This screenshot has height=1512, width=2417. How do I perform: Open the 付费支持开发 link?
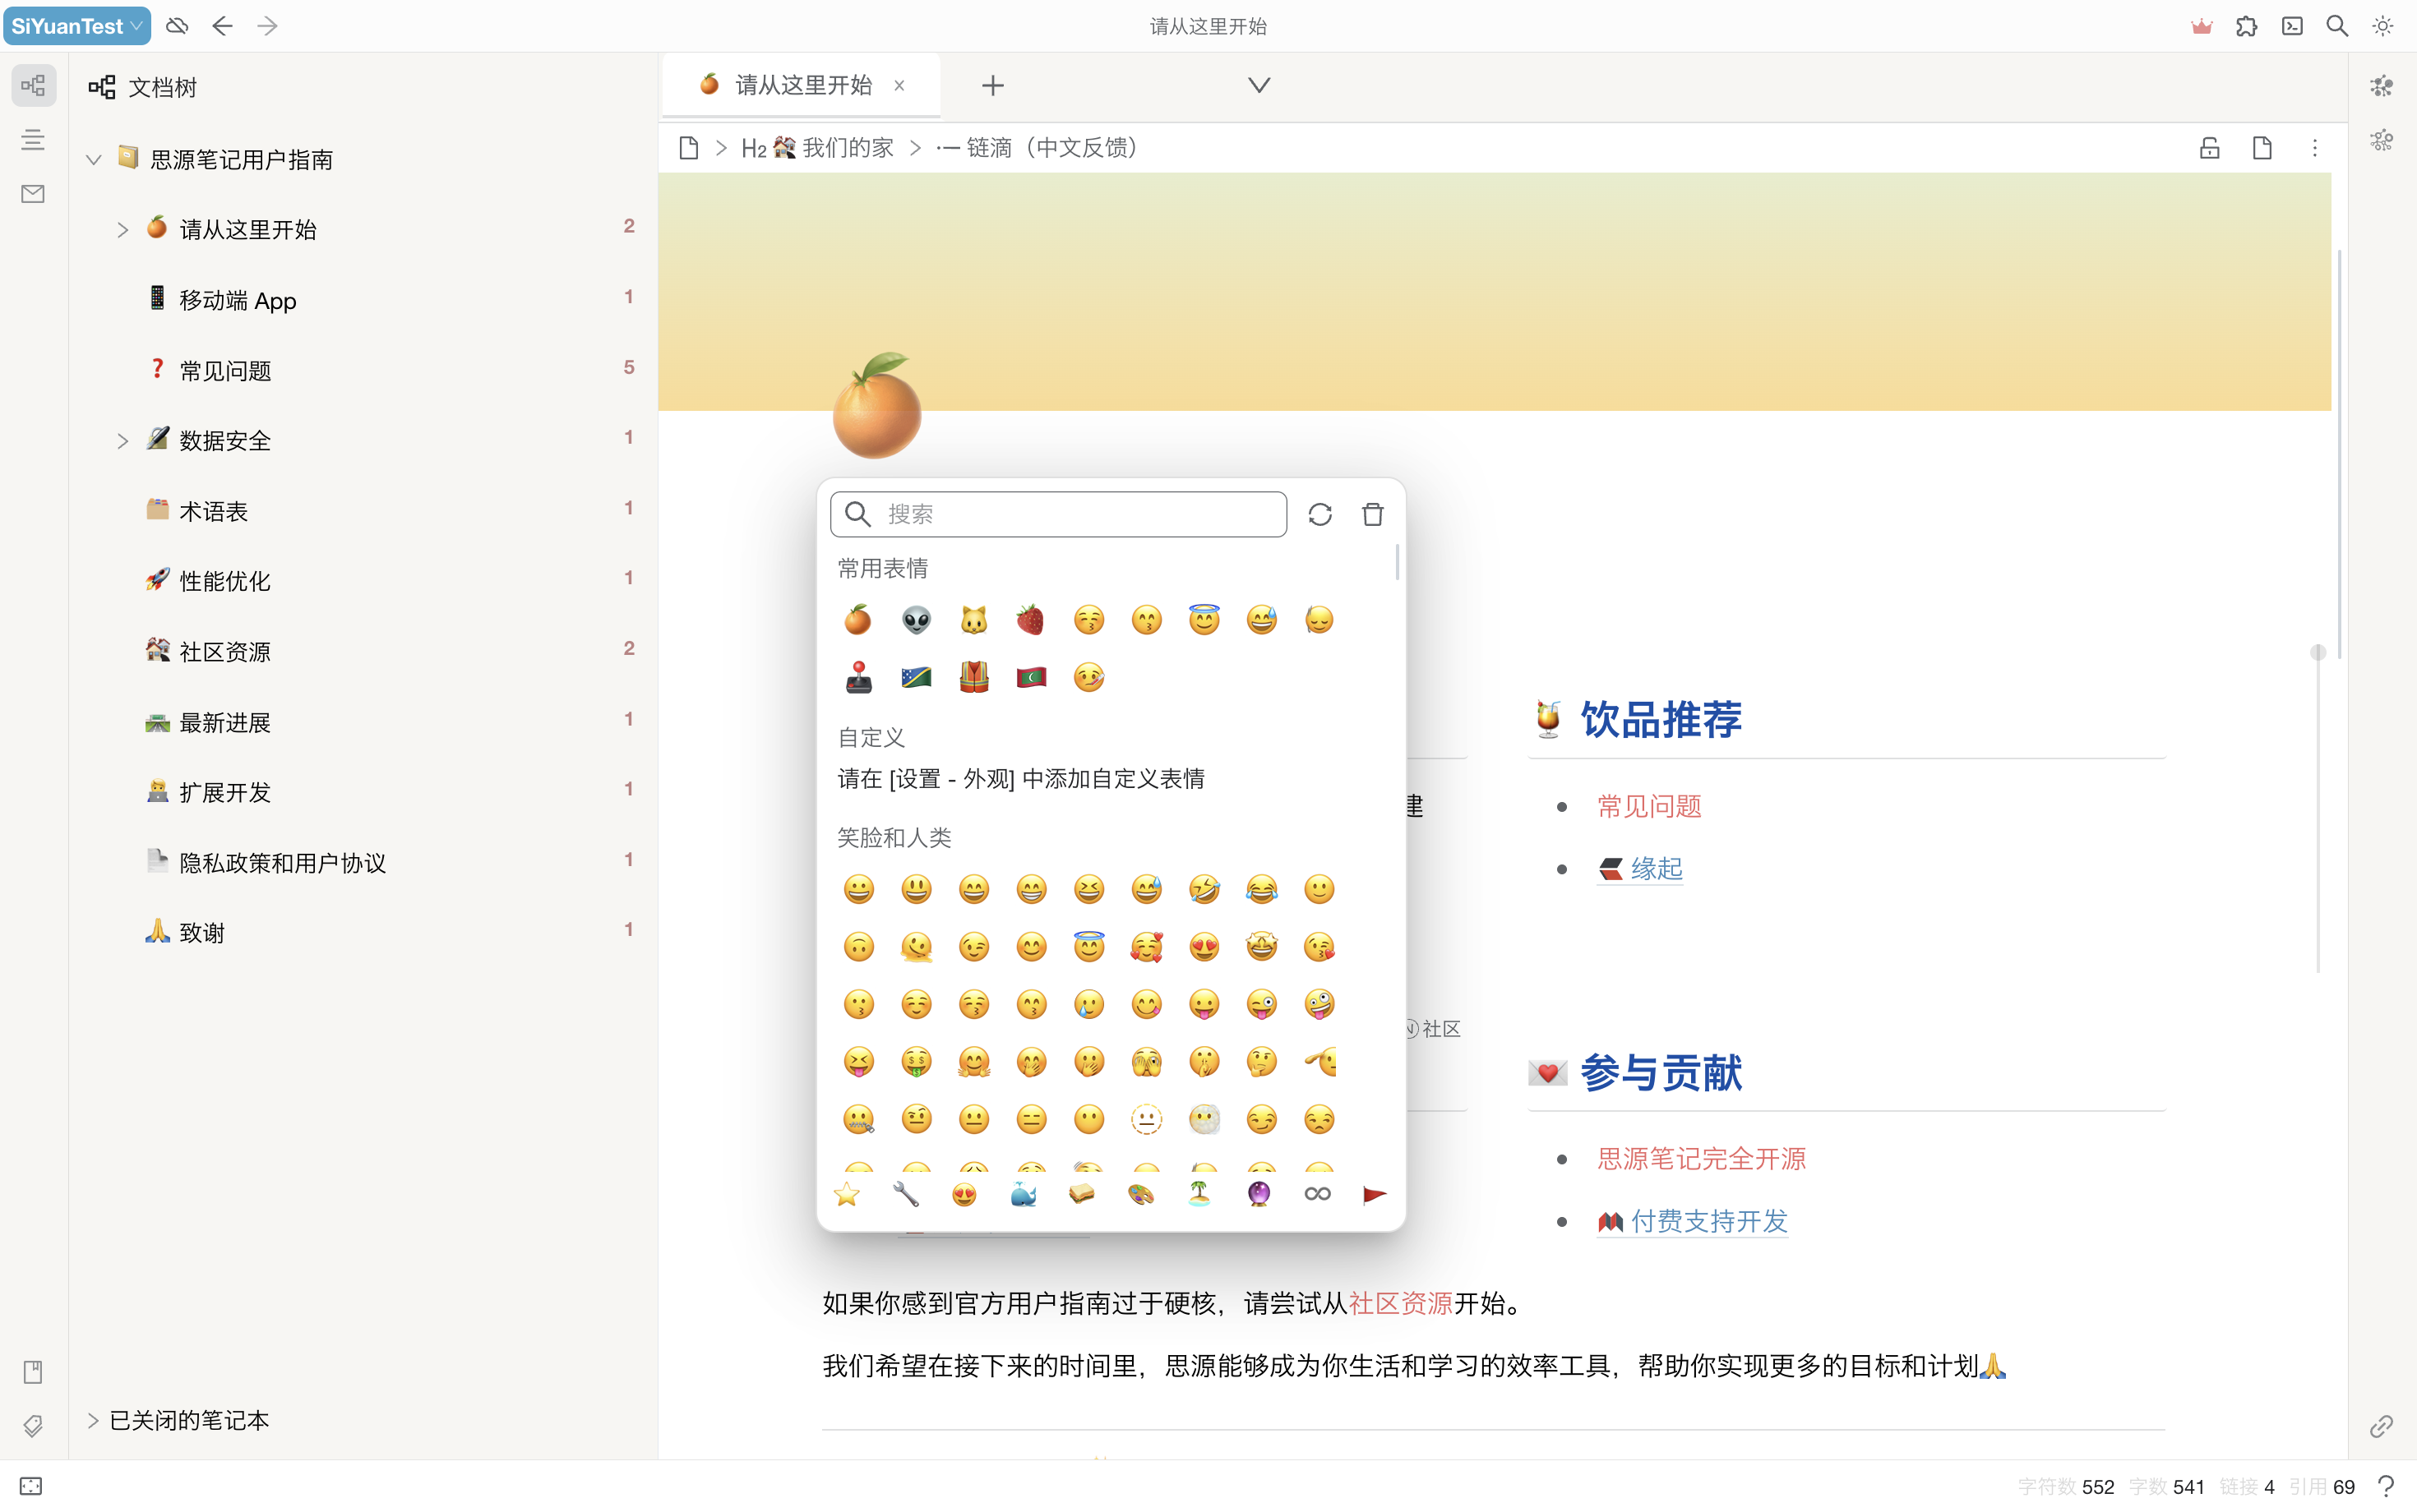click(x=1708, y=1221)
